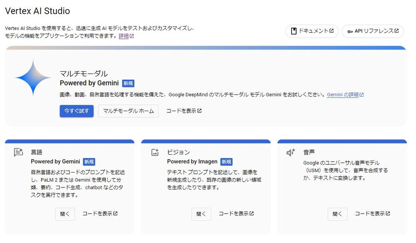Click the speaker icon on the 音声 card

pos(290,153)
